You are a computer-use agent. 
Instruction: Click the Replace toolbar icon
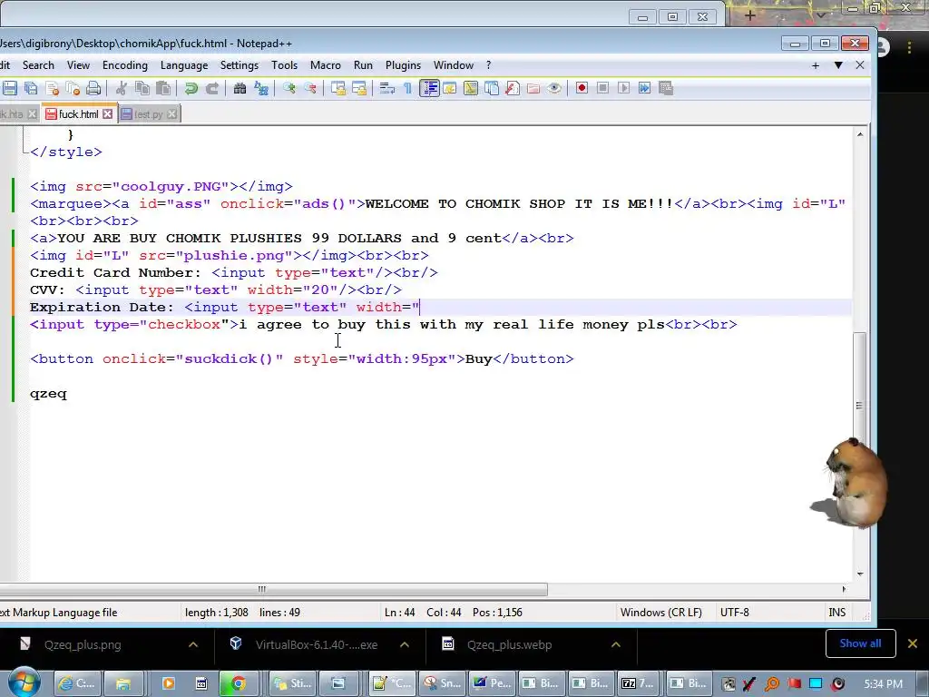260,88
